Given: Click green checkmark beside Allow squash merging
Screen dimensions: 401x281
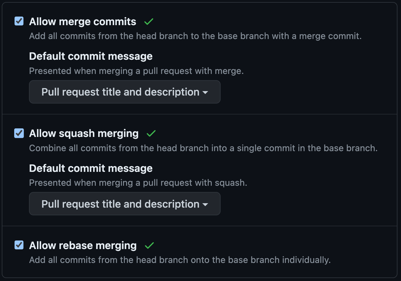Looking at the screenshot, I should pos(151,133).
